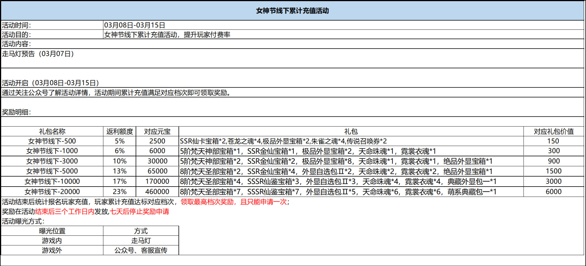Click the 公众号、客服宣传 cell
The height and width of the screenshot is (266, 586).
[x=141, y=250]
